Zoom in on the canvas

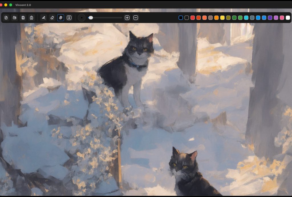[x=127, y=17]
